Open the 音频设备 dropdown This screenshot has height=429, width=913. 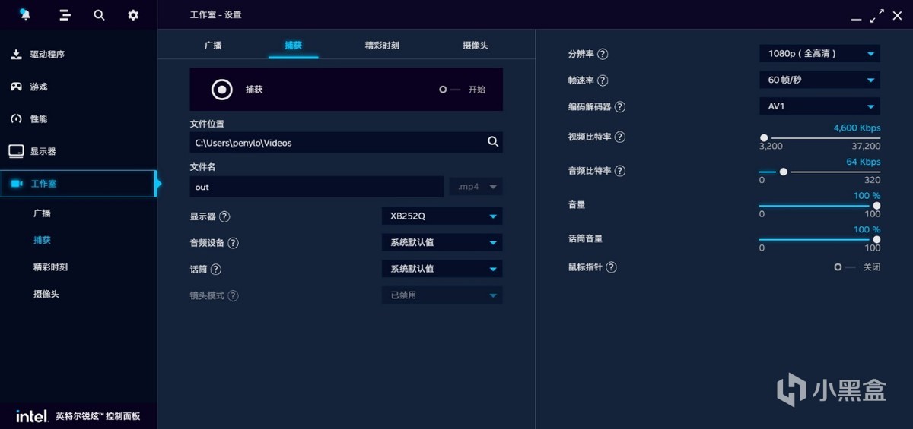tap(442, 243)
